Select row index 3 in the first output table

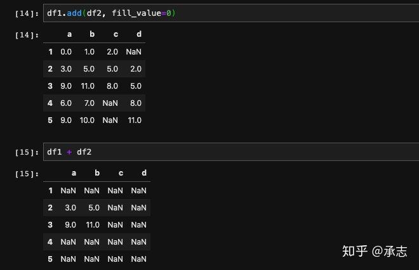pyautogui.click(x=50, y=86)
